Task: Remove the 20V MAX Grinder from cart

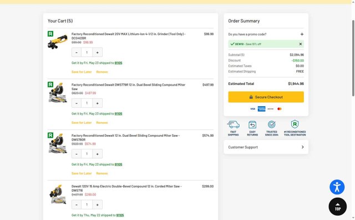Action: [x=102, y=72]
